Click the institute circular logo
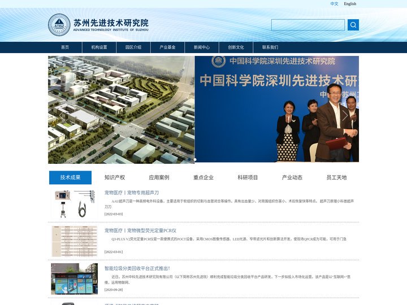 pos(59,25)
